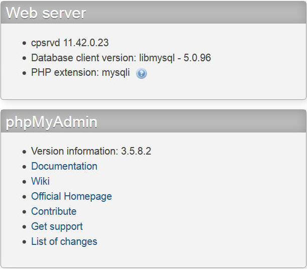The height and width of the screenshot is (269, 307).
Task: Click the bullet before Documentation
Action: click(x=24, y=167)
